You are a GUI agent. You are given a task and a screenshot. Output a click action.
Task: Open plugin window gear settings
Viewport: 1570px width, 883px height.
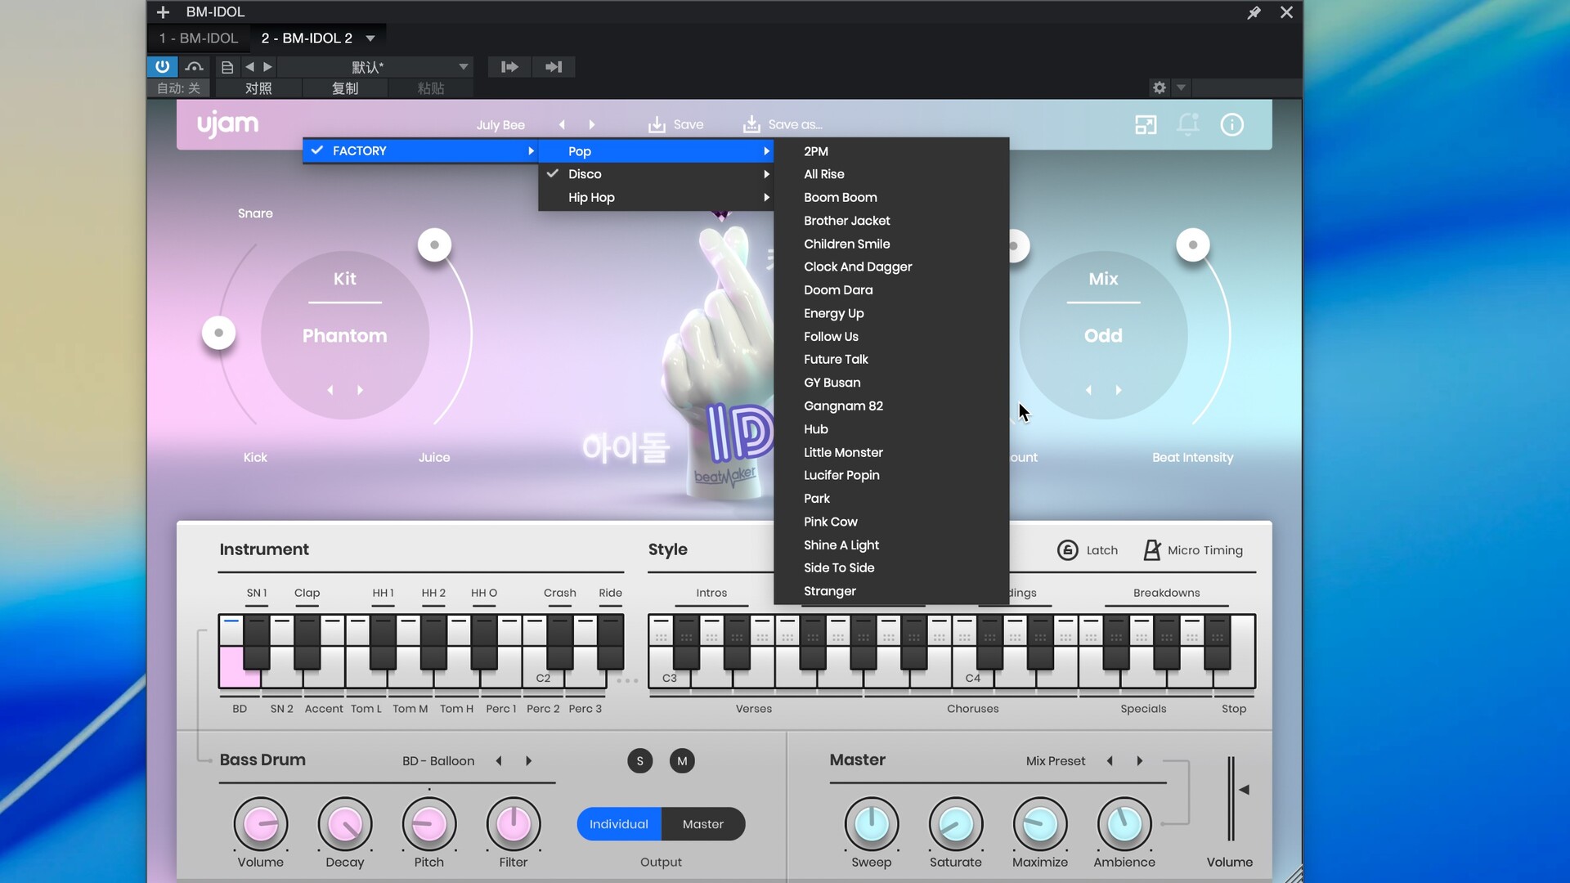(x=1159, y=87)
